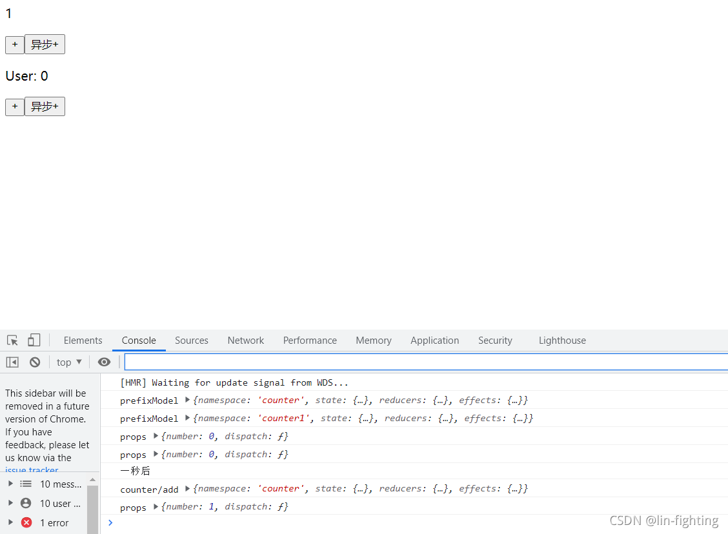The width and height of the screenshot is (728, 534).
Task: Open the top JavaScript context dropdown
Action: tap(68, 362)
